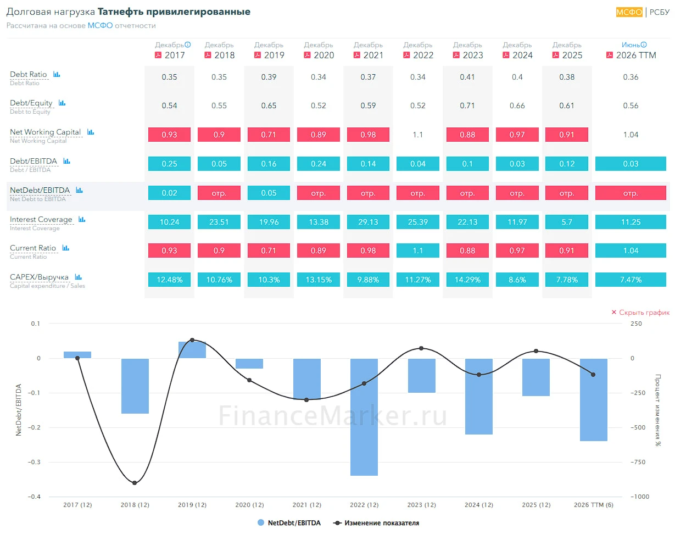This screenshot has height=540, width=675.
Task: Open the 2018 PDF report icon
Action: click(x=208, y=55)
